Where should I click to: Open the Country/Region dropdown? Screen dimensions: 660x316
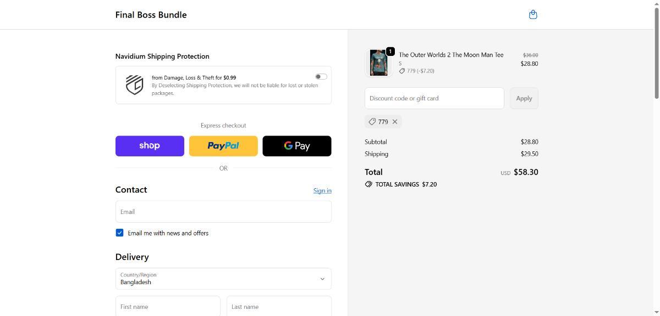[x=223, y=279]
